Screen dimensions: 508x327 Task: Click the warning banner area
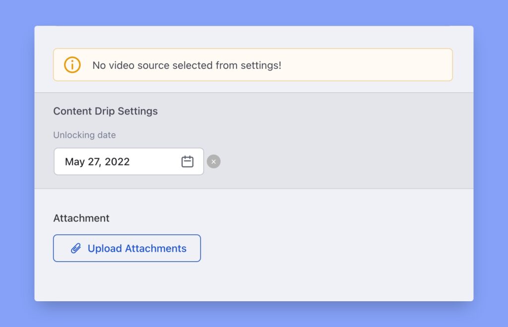tap(253, 64)
